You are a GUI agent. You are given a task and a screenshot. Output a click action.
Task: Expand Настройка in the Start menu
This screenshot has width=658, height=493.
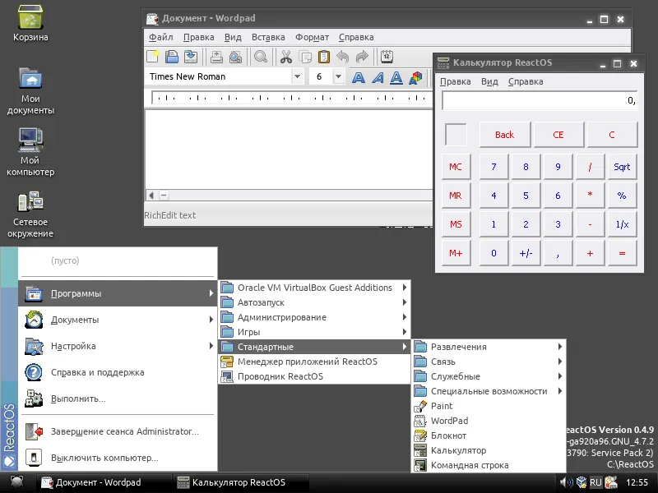point(118,346)
